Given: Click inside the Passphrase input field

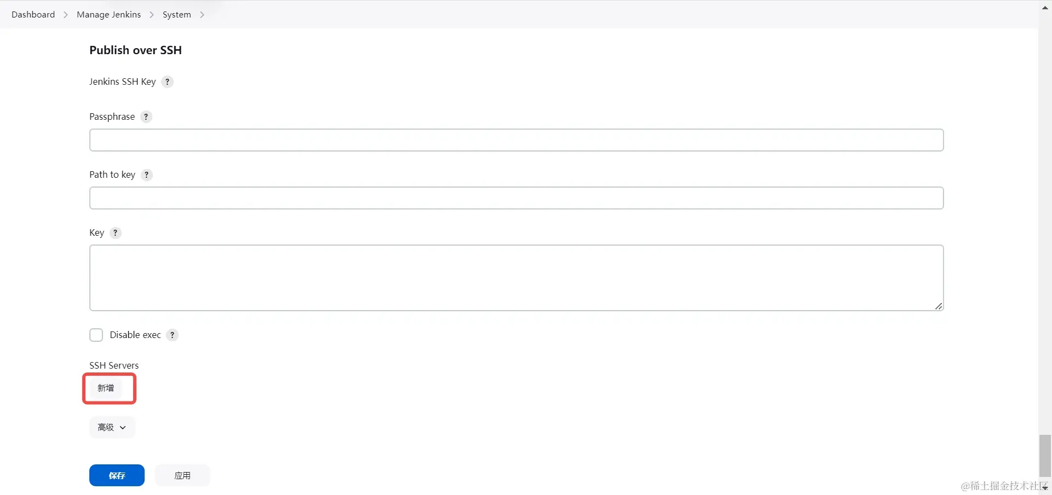Looking at the screenshot, I should [517, 140].
